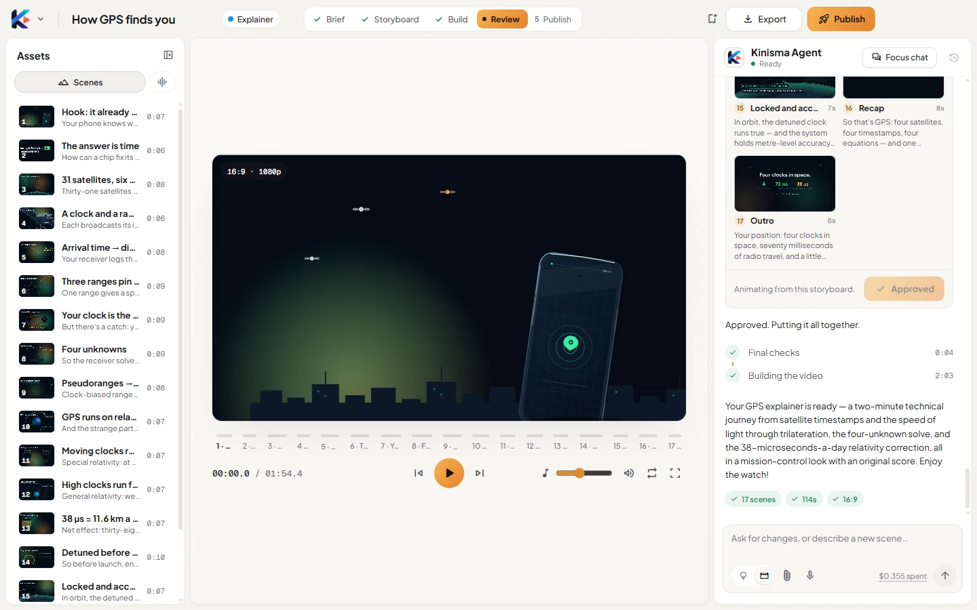The width and height of the screenshot is (977, 610).
Task: Adjust the music volume slider
Action: 584,473
